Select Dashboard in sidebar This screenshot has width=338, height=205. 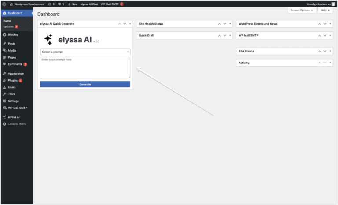(17, 13)
